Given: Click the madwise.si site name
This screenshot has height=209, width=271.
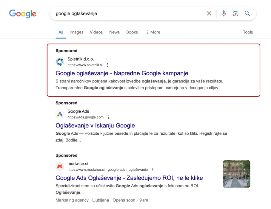Looking at the screenshot, I should pyautogui.click(x=78, y=164).
